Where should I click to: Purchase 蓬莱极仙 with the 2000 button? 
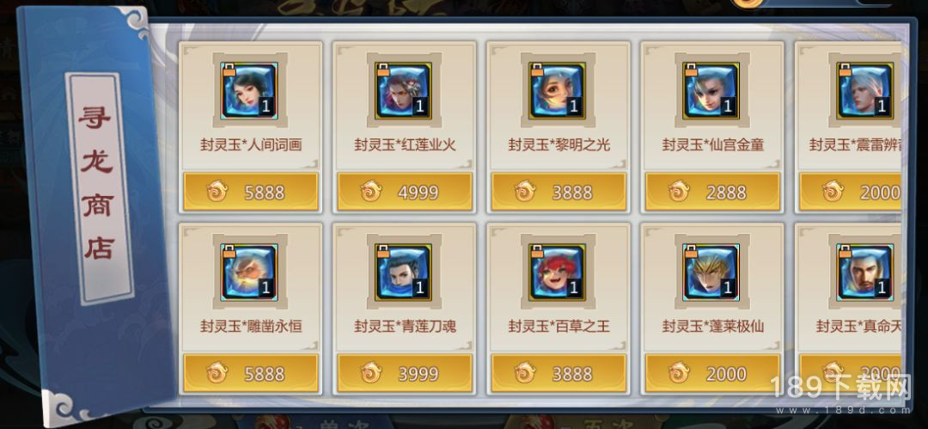(712, 373)
